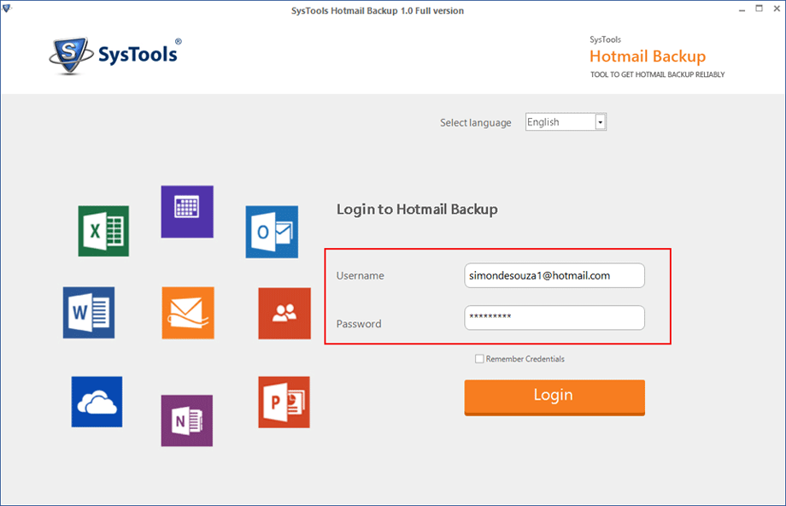
Task: Click the Login to Hotmail Backup heading
Action: click(x=417, y=209)
